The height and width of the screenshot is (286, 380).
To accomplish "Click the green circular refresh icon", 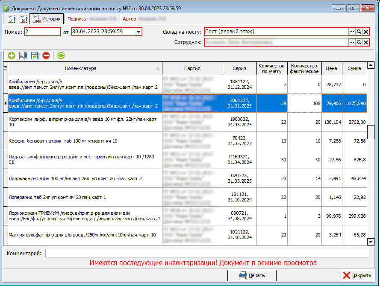I will click(61, 55).
